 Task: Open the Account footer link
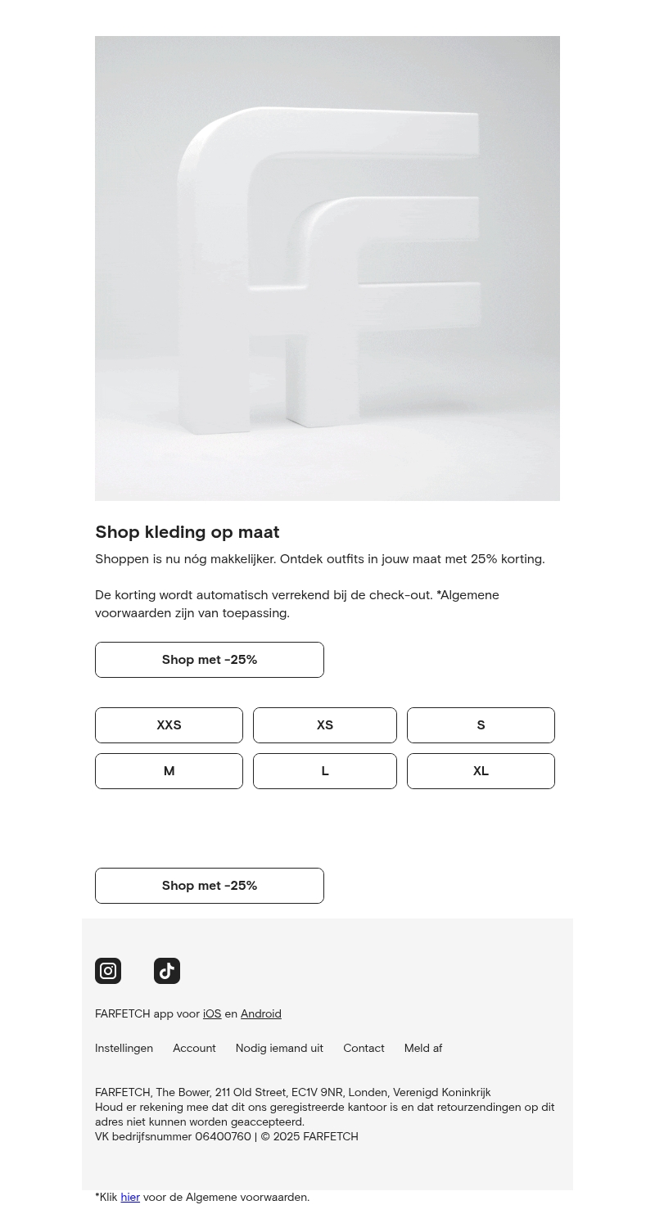[194, 1048]
